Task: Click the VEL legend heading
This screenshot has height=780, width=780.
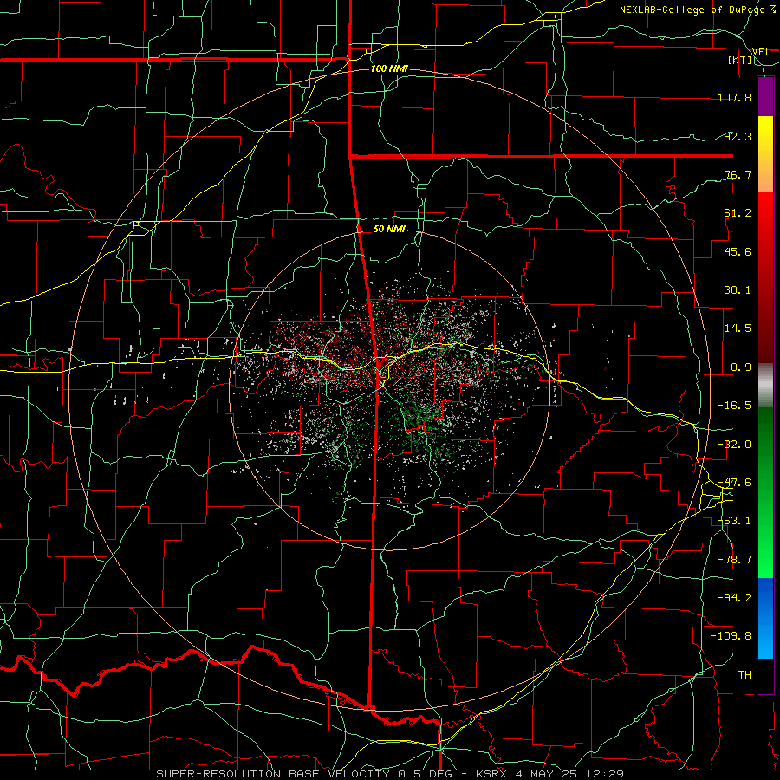Action: pos(761,51)
